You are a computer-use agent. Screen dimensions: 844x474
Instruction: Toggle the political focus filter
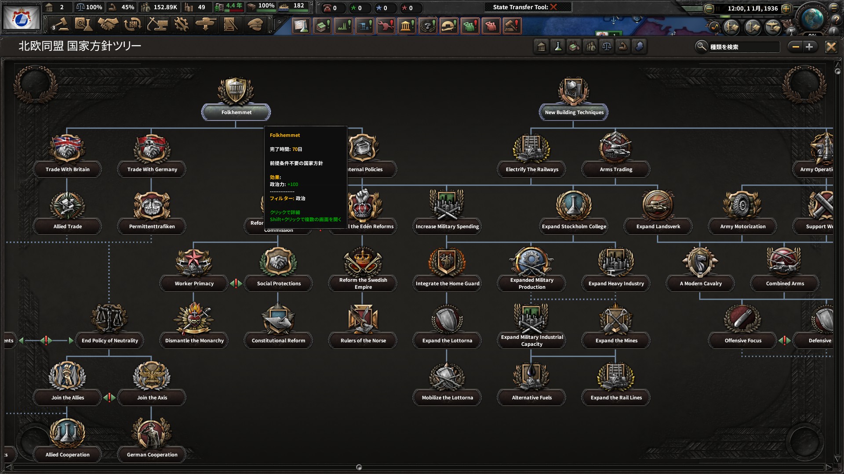(x=542, y=47)
